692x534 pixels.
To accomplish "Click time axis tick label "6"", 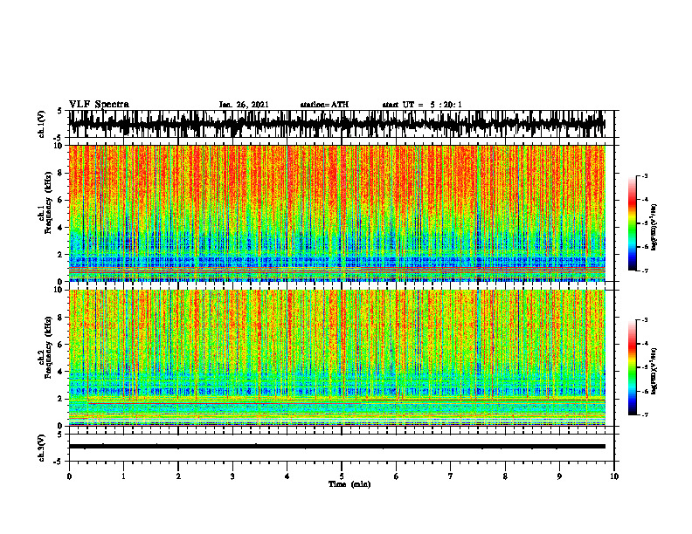I will pyautogui.click(x=396, y=476).
